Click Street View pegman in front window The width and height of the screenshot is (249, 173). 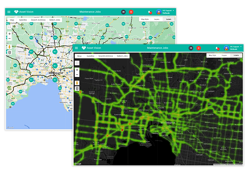point(77,83)
